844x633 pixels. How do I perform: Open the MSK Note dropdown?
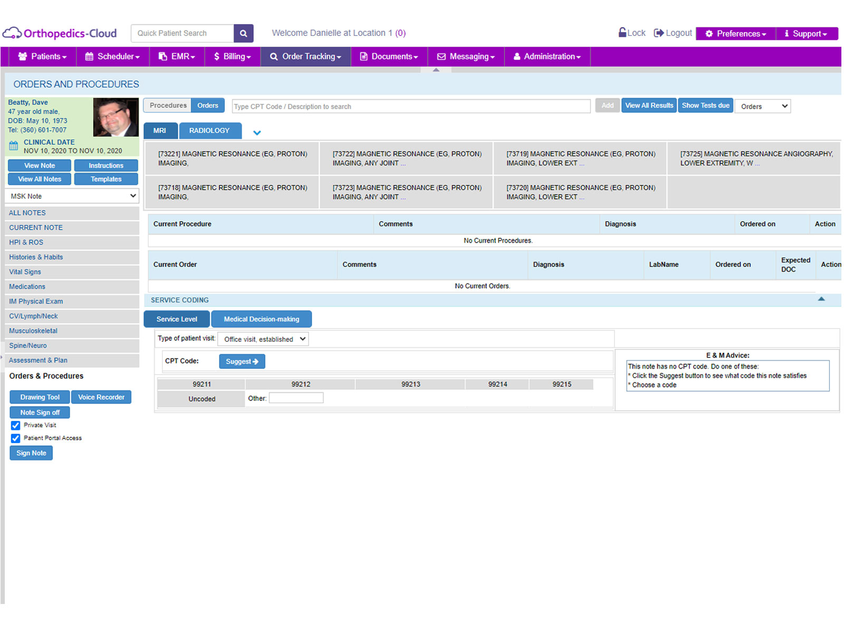[72, 196]
